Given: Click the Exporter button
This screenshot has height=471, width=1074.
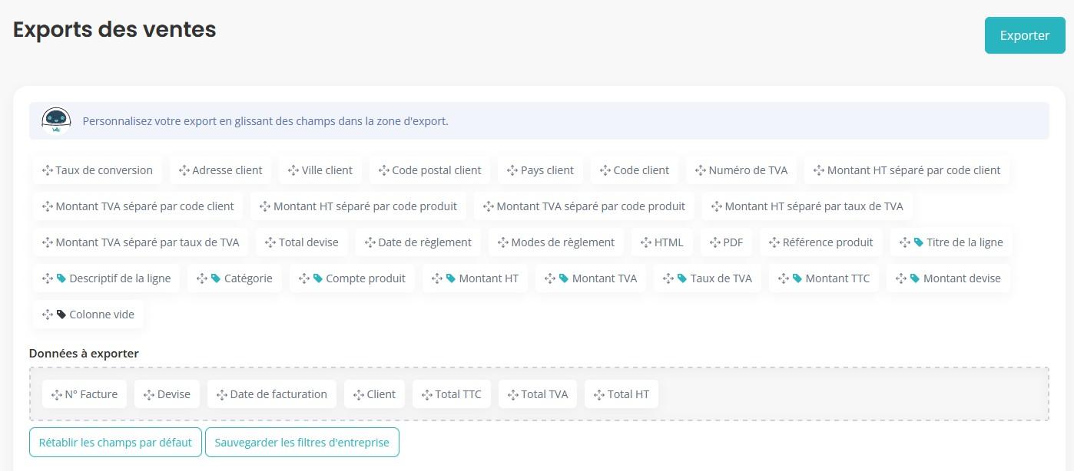Looking at the screenshot, I should pos(1025,35).
